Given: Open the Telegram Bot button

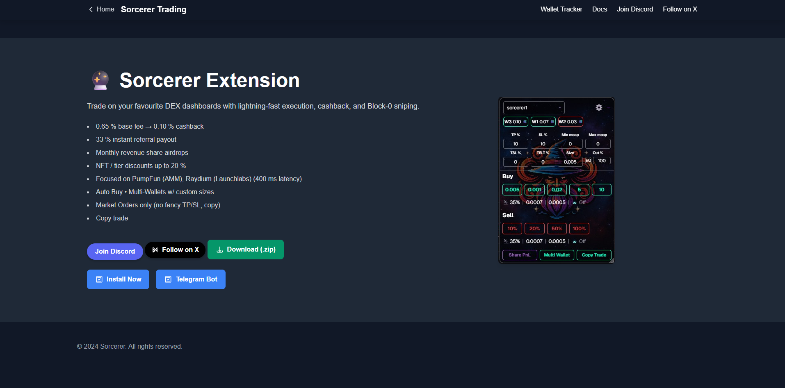Looking at the screenshot, I should coord(191,279).
